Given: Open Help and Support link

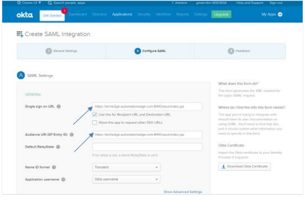Looking at the screenshot, I should 250,3.
